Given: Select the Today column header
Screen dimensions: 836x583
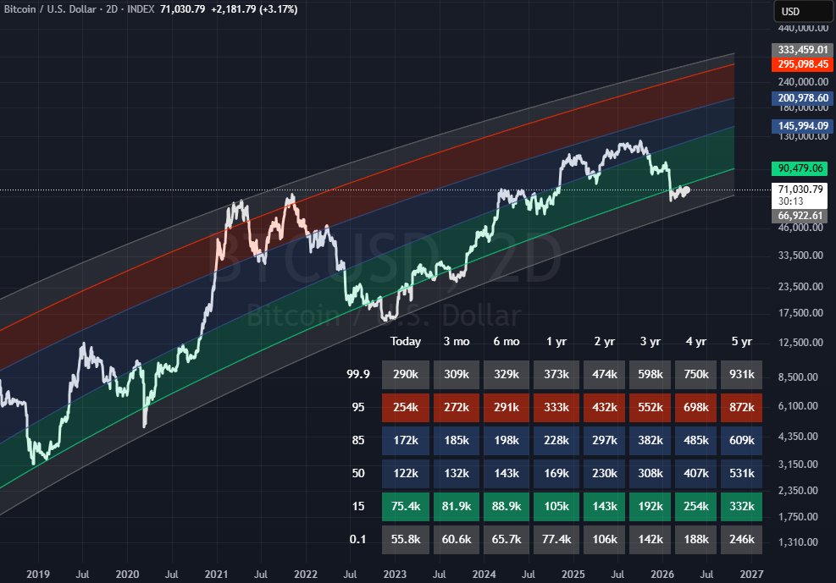Looking at the screenshot, I should [405, 341].
